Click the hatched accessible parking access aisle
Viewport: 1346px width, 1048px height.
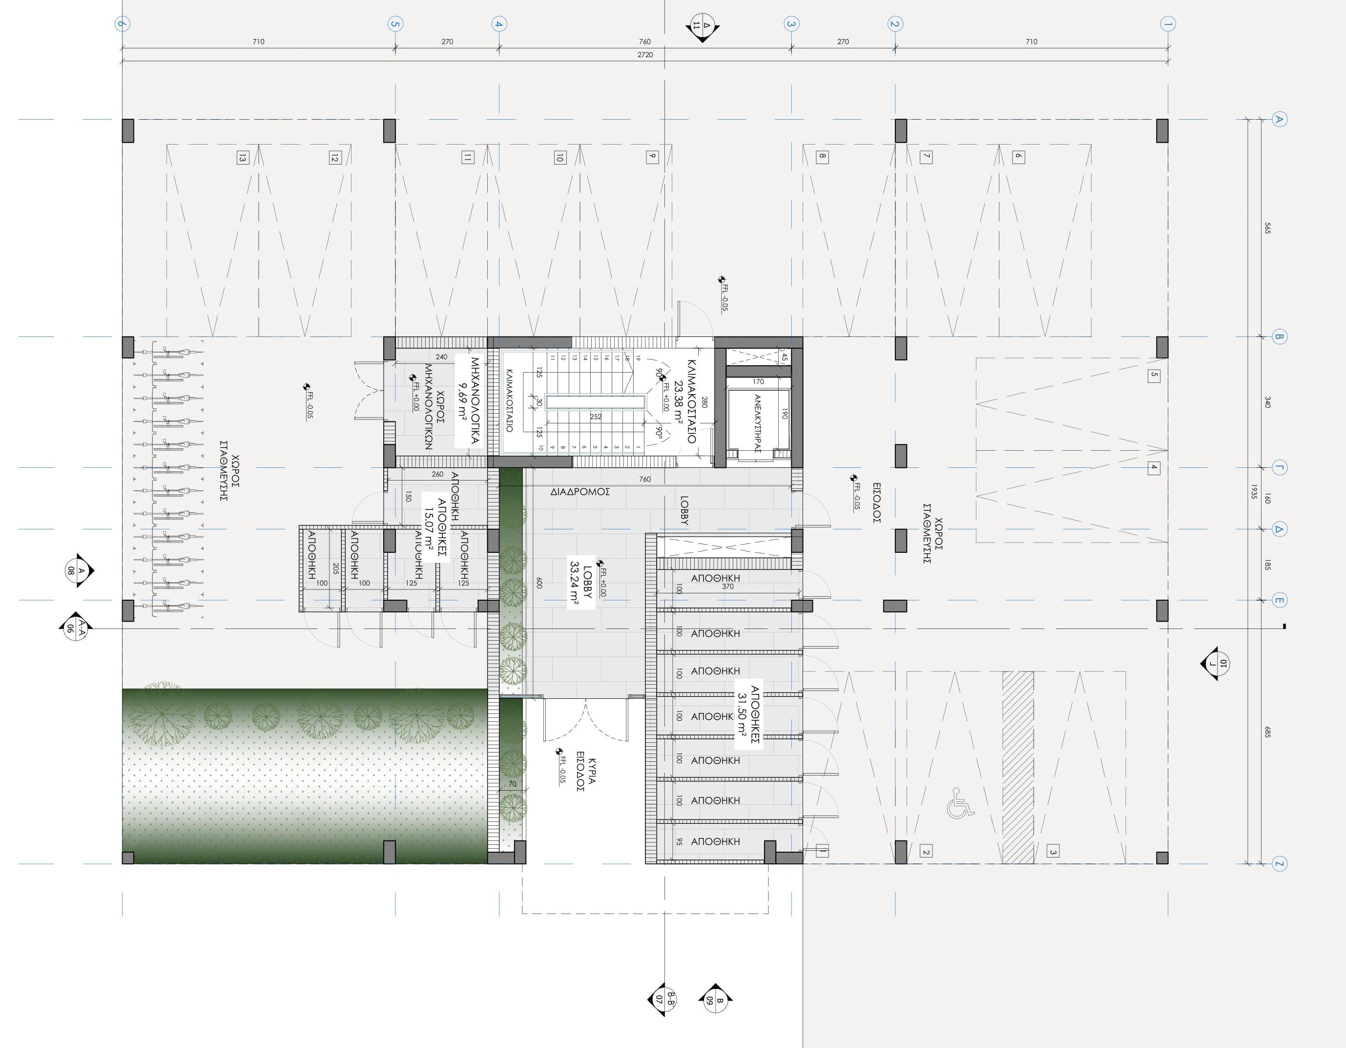point(1018,768)
